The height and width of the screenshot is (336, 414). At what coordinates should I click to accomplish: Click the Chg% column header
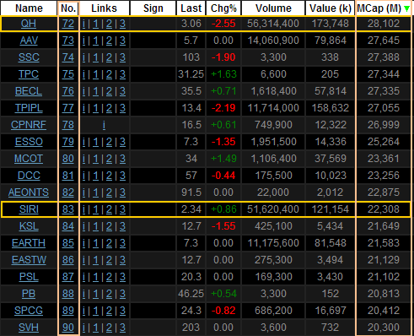(223, 8)
